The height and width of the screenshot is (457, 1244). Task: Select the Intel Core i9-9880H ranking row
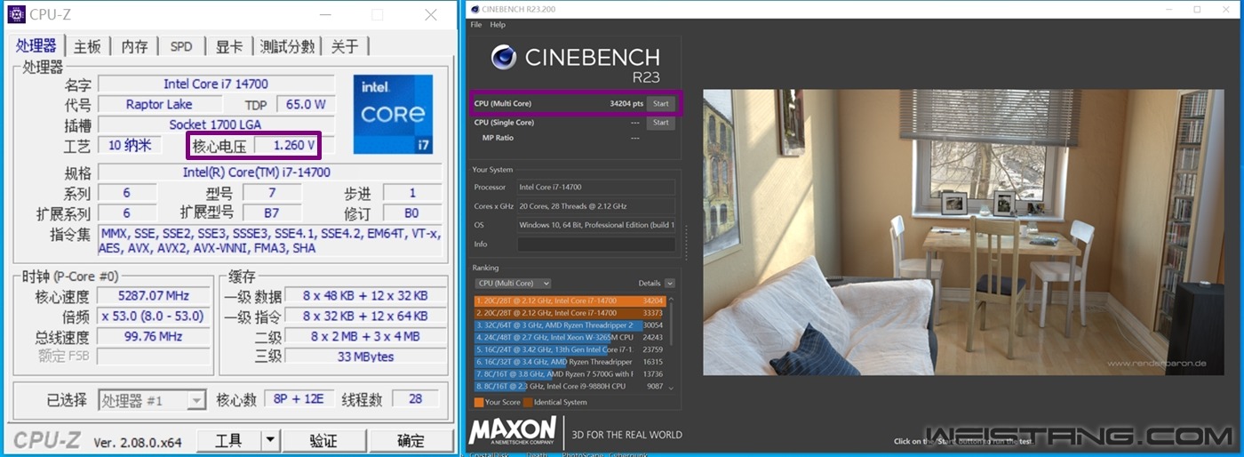point(570,387)
